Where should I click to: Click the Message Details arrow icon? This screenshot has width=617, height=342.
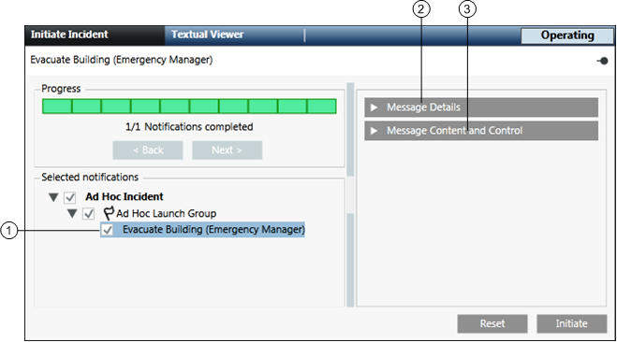coord(374,107)
